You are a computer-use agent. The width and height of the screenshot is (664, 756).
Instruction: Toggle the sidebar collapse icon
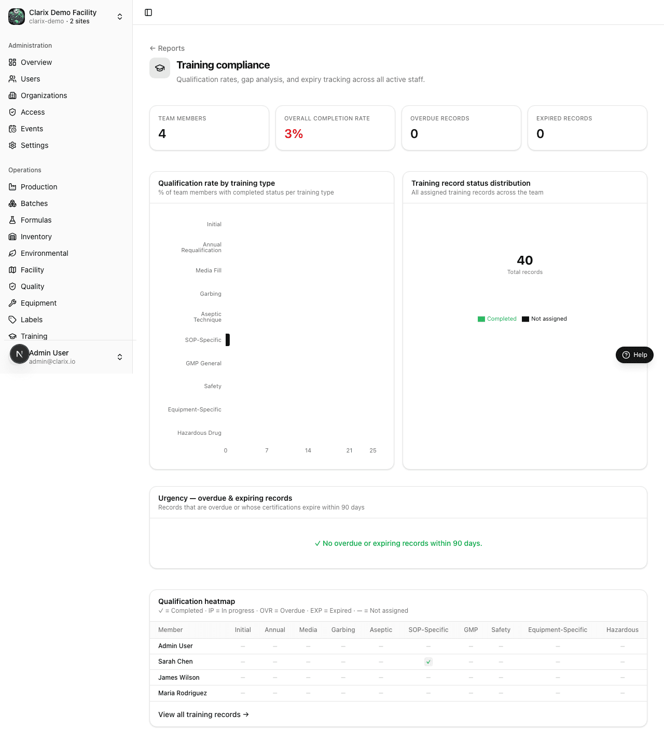[x=148, y=12]
